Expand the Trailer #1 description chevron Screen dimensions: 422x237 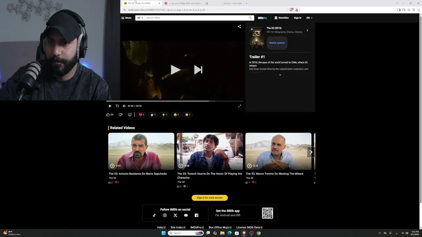(x=280, y=75)
